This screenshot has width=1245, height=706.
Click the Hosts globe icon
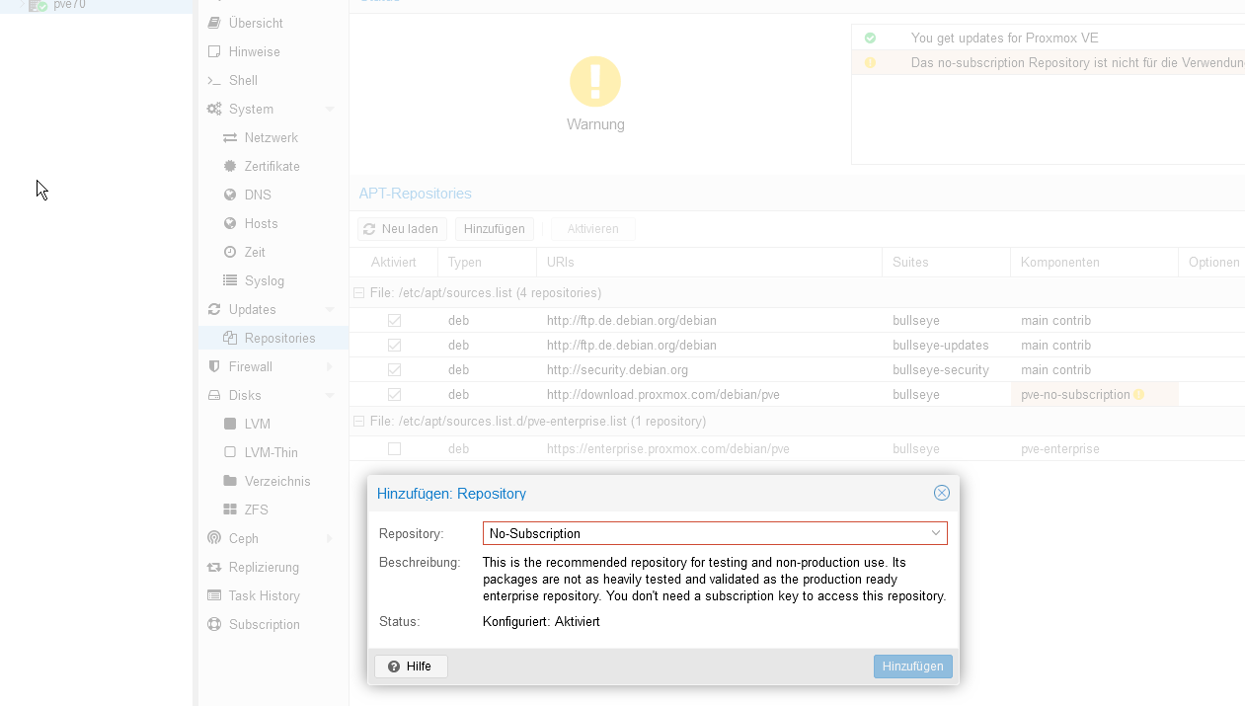coord(230,223)
